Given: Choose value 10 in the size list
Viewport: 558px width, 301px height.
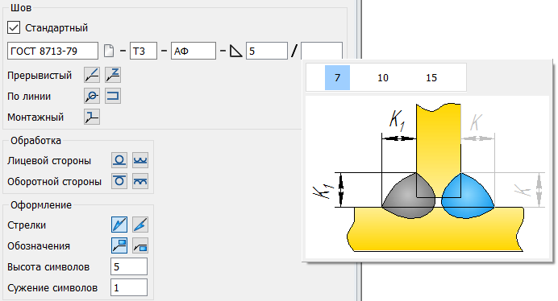Looking at the screenshot, I should click(383, 77).
